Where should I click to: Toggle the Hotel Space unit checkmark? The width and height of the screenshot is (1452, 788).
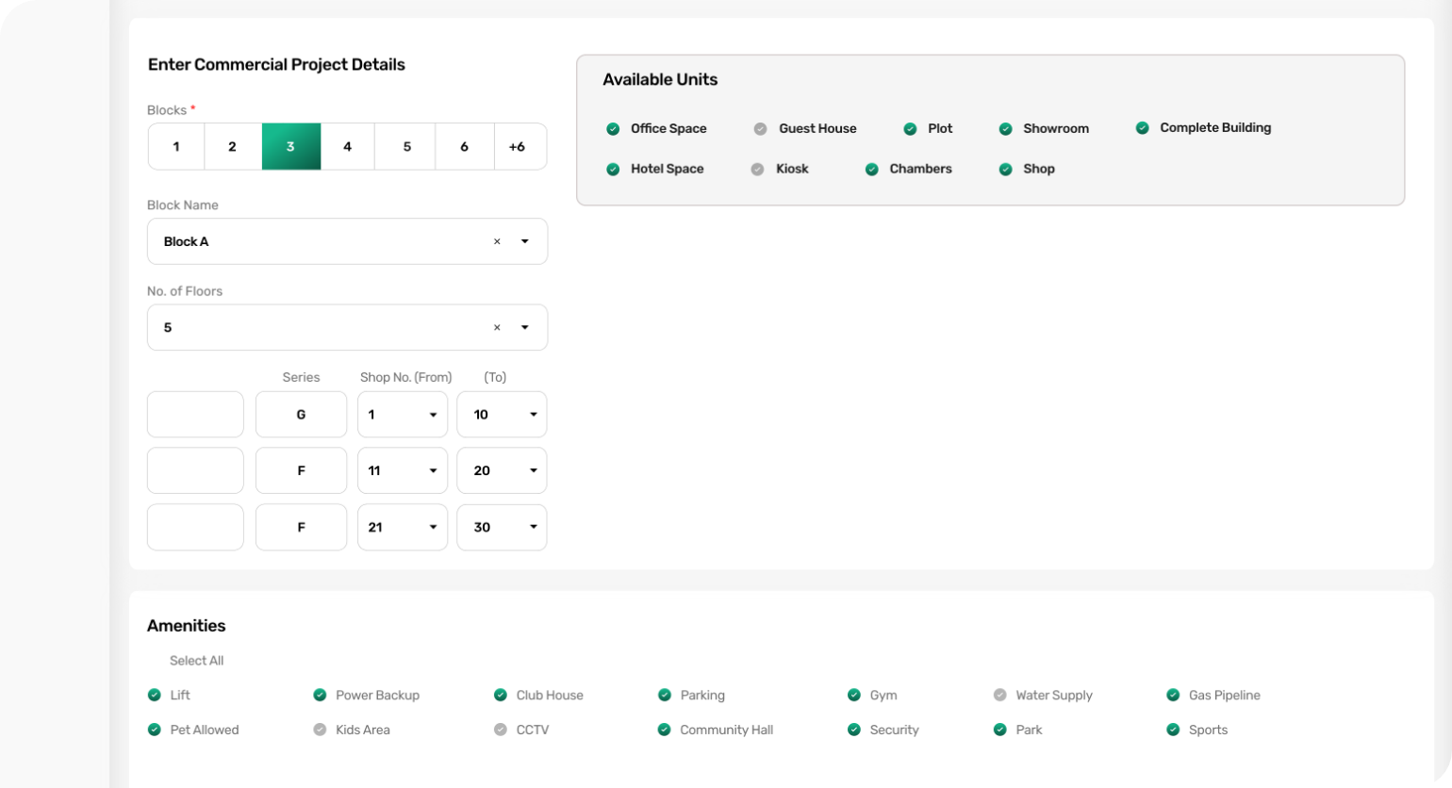coord(613,170)
